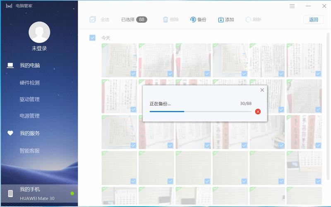Open 硬件检测 in the sidebar
This screenshot has width=331, height=207.
29,83
